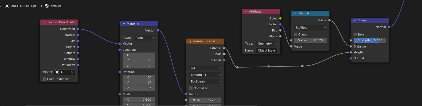Click the Attribute Vector output socket

coord(280,24)
